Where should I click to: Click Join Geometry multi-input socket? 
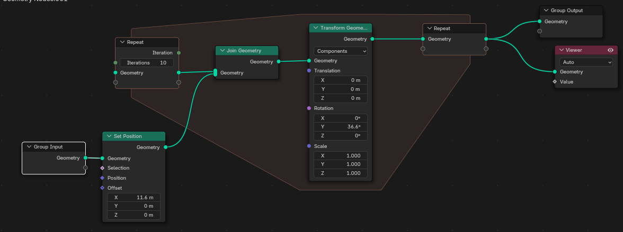tap(215, 72)
